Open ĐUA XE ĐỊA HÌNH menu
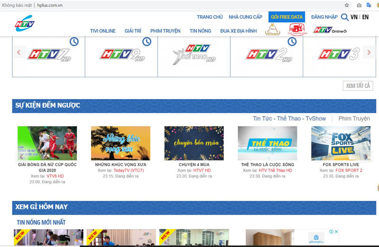Screen dimensions: 379x247 point(239,31)
